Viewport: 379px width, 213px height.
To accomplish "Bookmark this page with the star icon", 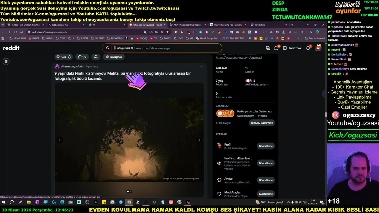I will (x=167, y=32).
